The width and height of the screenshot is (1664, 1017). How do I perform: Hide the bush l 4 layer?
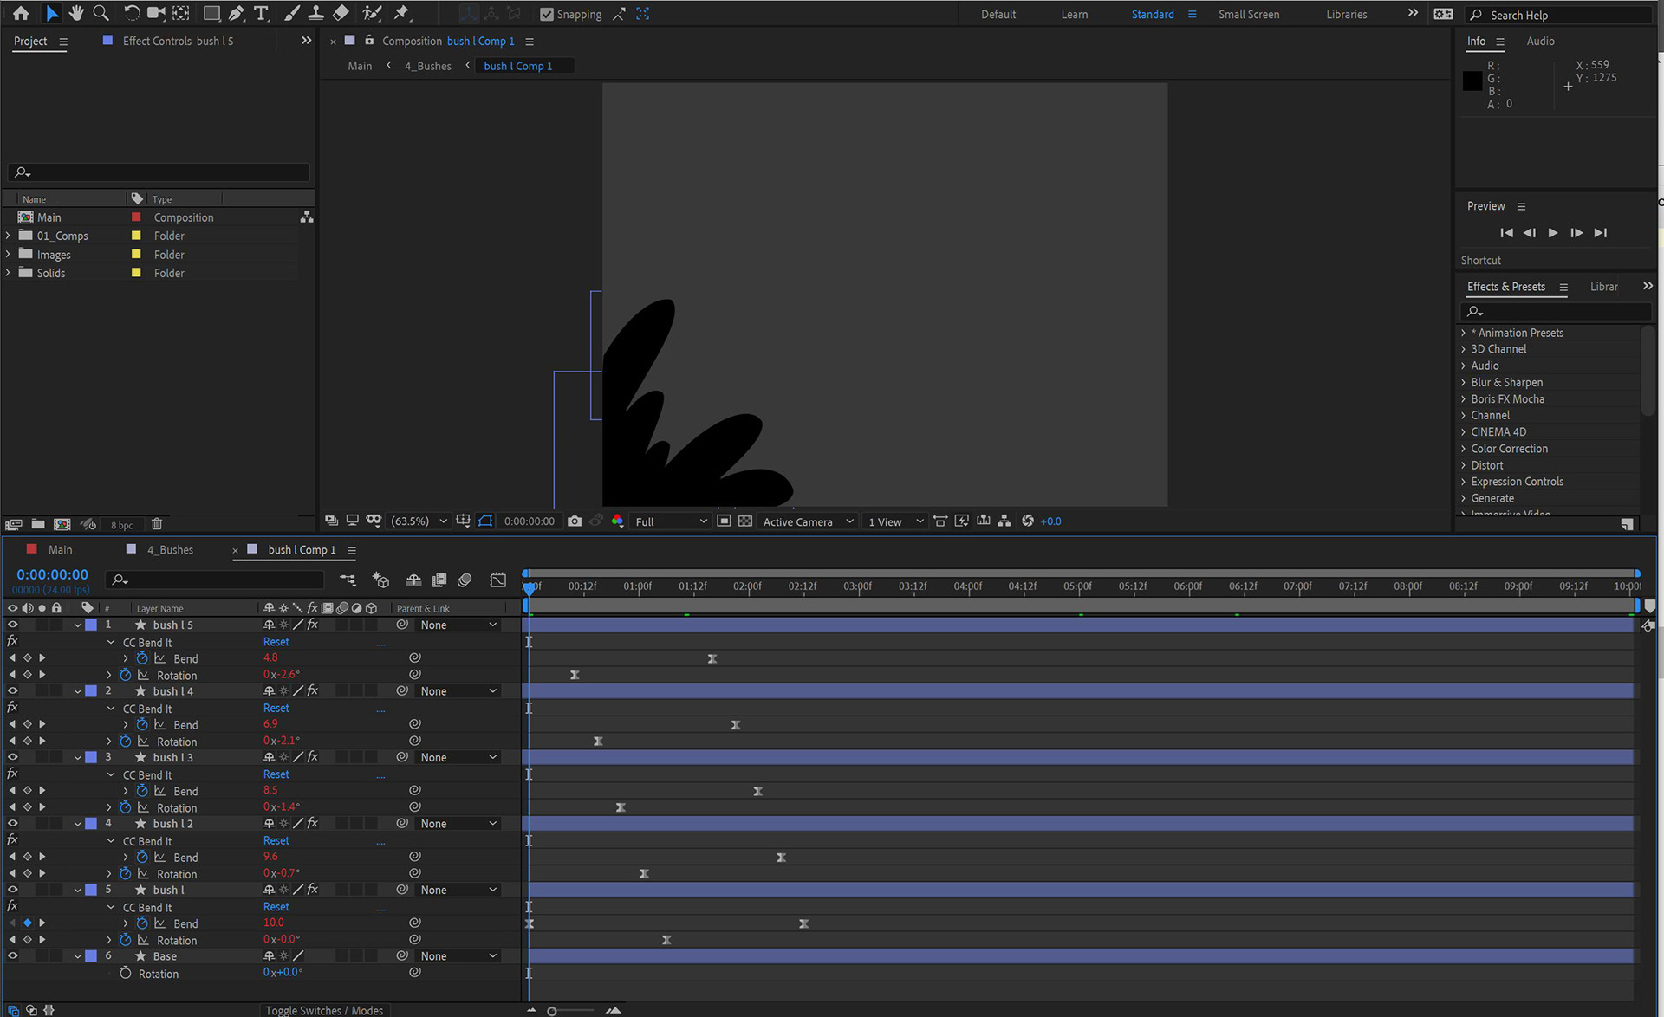(x=12, y=691)
